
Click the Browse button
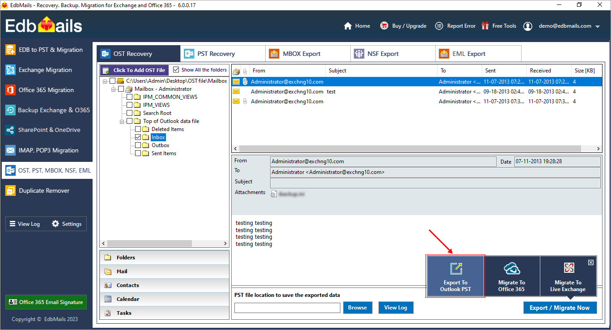(x=357, y=308)
